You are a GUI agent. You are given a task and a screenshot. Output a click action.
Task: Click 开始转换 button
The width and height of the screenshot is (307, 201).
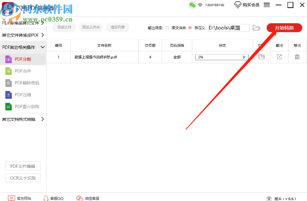click(284, 28)
